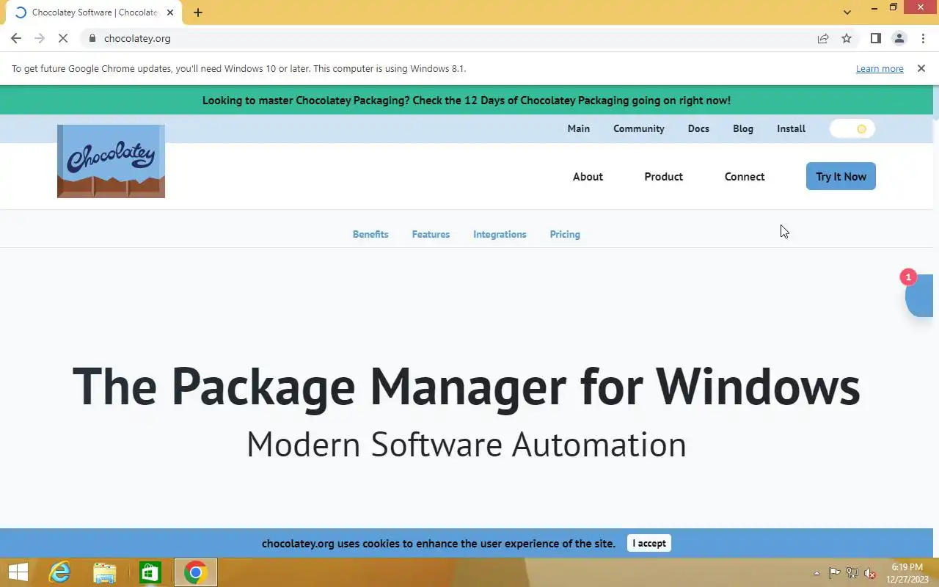939x587 pixels.
Task: Open Chrome side panel icon
Action: (875, 38)
